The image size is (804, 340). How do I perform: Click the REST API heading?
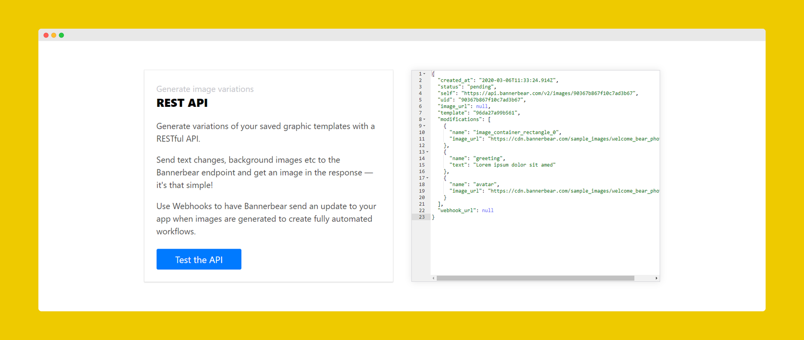(x=182, y=103)
